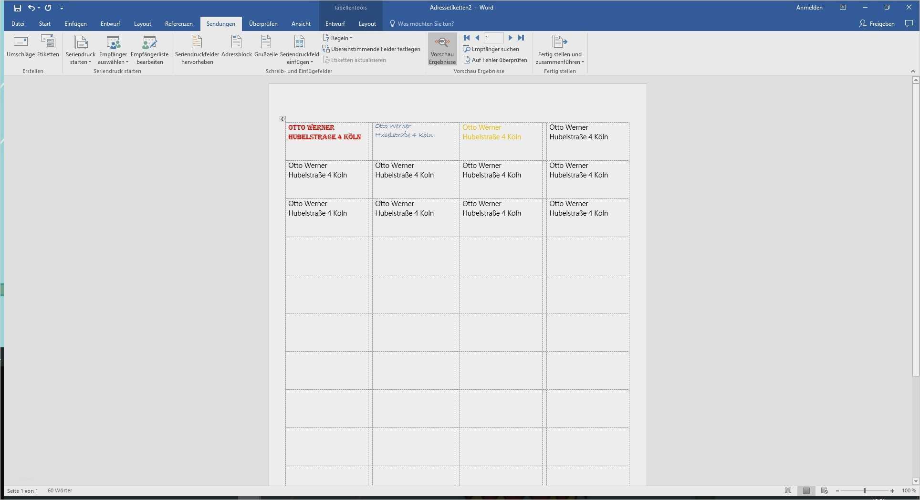Screen dimensions: 920x500
Task: Open the Tabellentools Entwurf tab
Action: [x=335, y=24]
